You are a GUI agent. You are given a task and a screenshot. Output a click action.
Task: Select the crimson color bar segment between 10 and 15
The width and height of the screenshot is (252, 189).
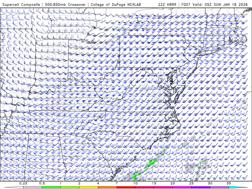pyautogui.click(x=145, y=187)
